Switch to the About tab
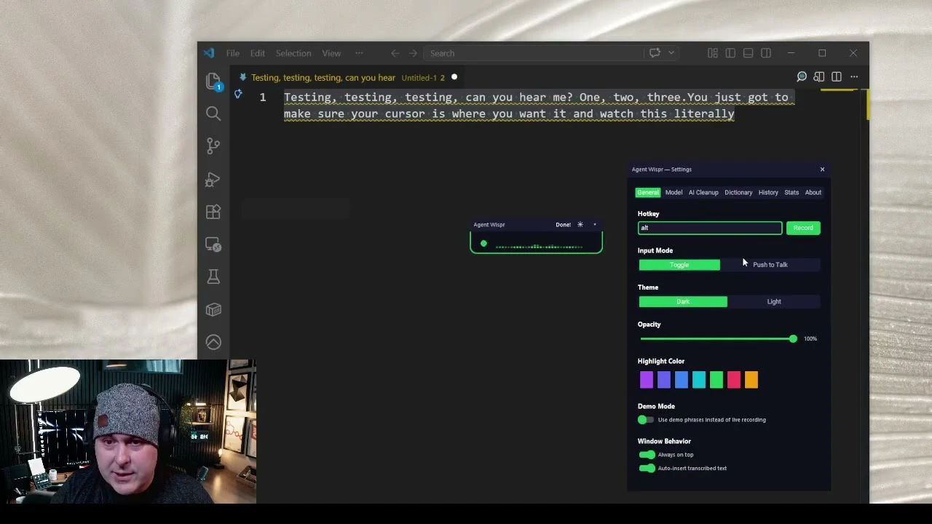The width and height of the screenshot is (932, 524). click(813, 193)
